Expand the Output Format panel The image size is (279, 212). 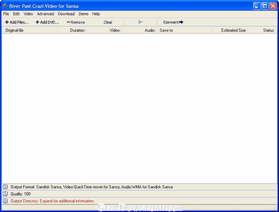pos(5,187)
